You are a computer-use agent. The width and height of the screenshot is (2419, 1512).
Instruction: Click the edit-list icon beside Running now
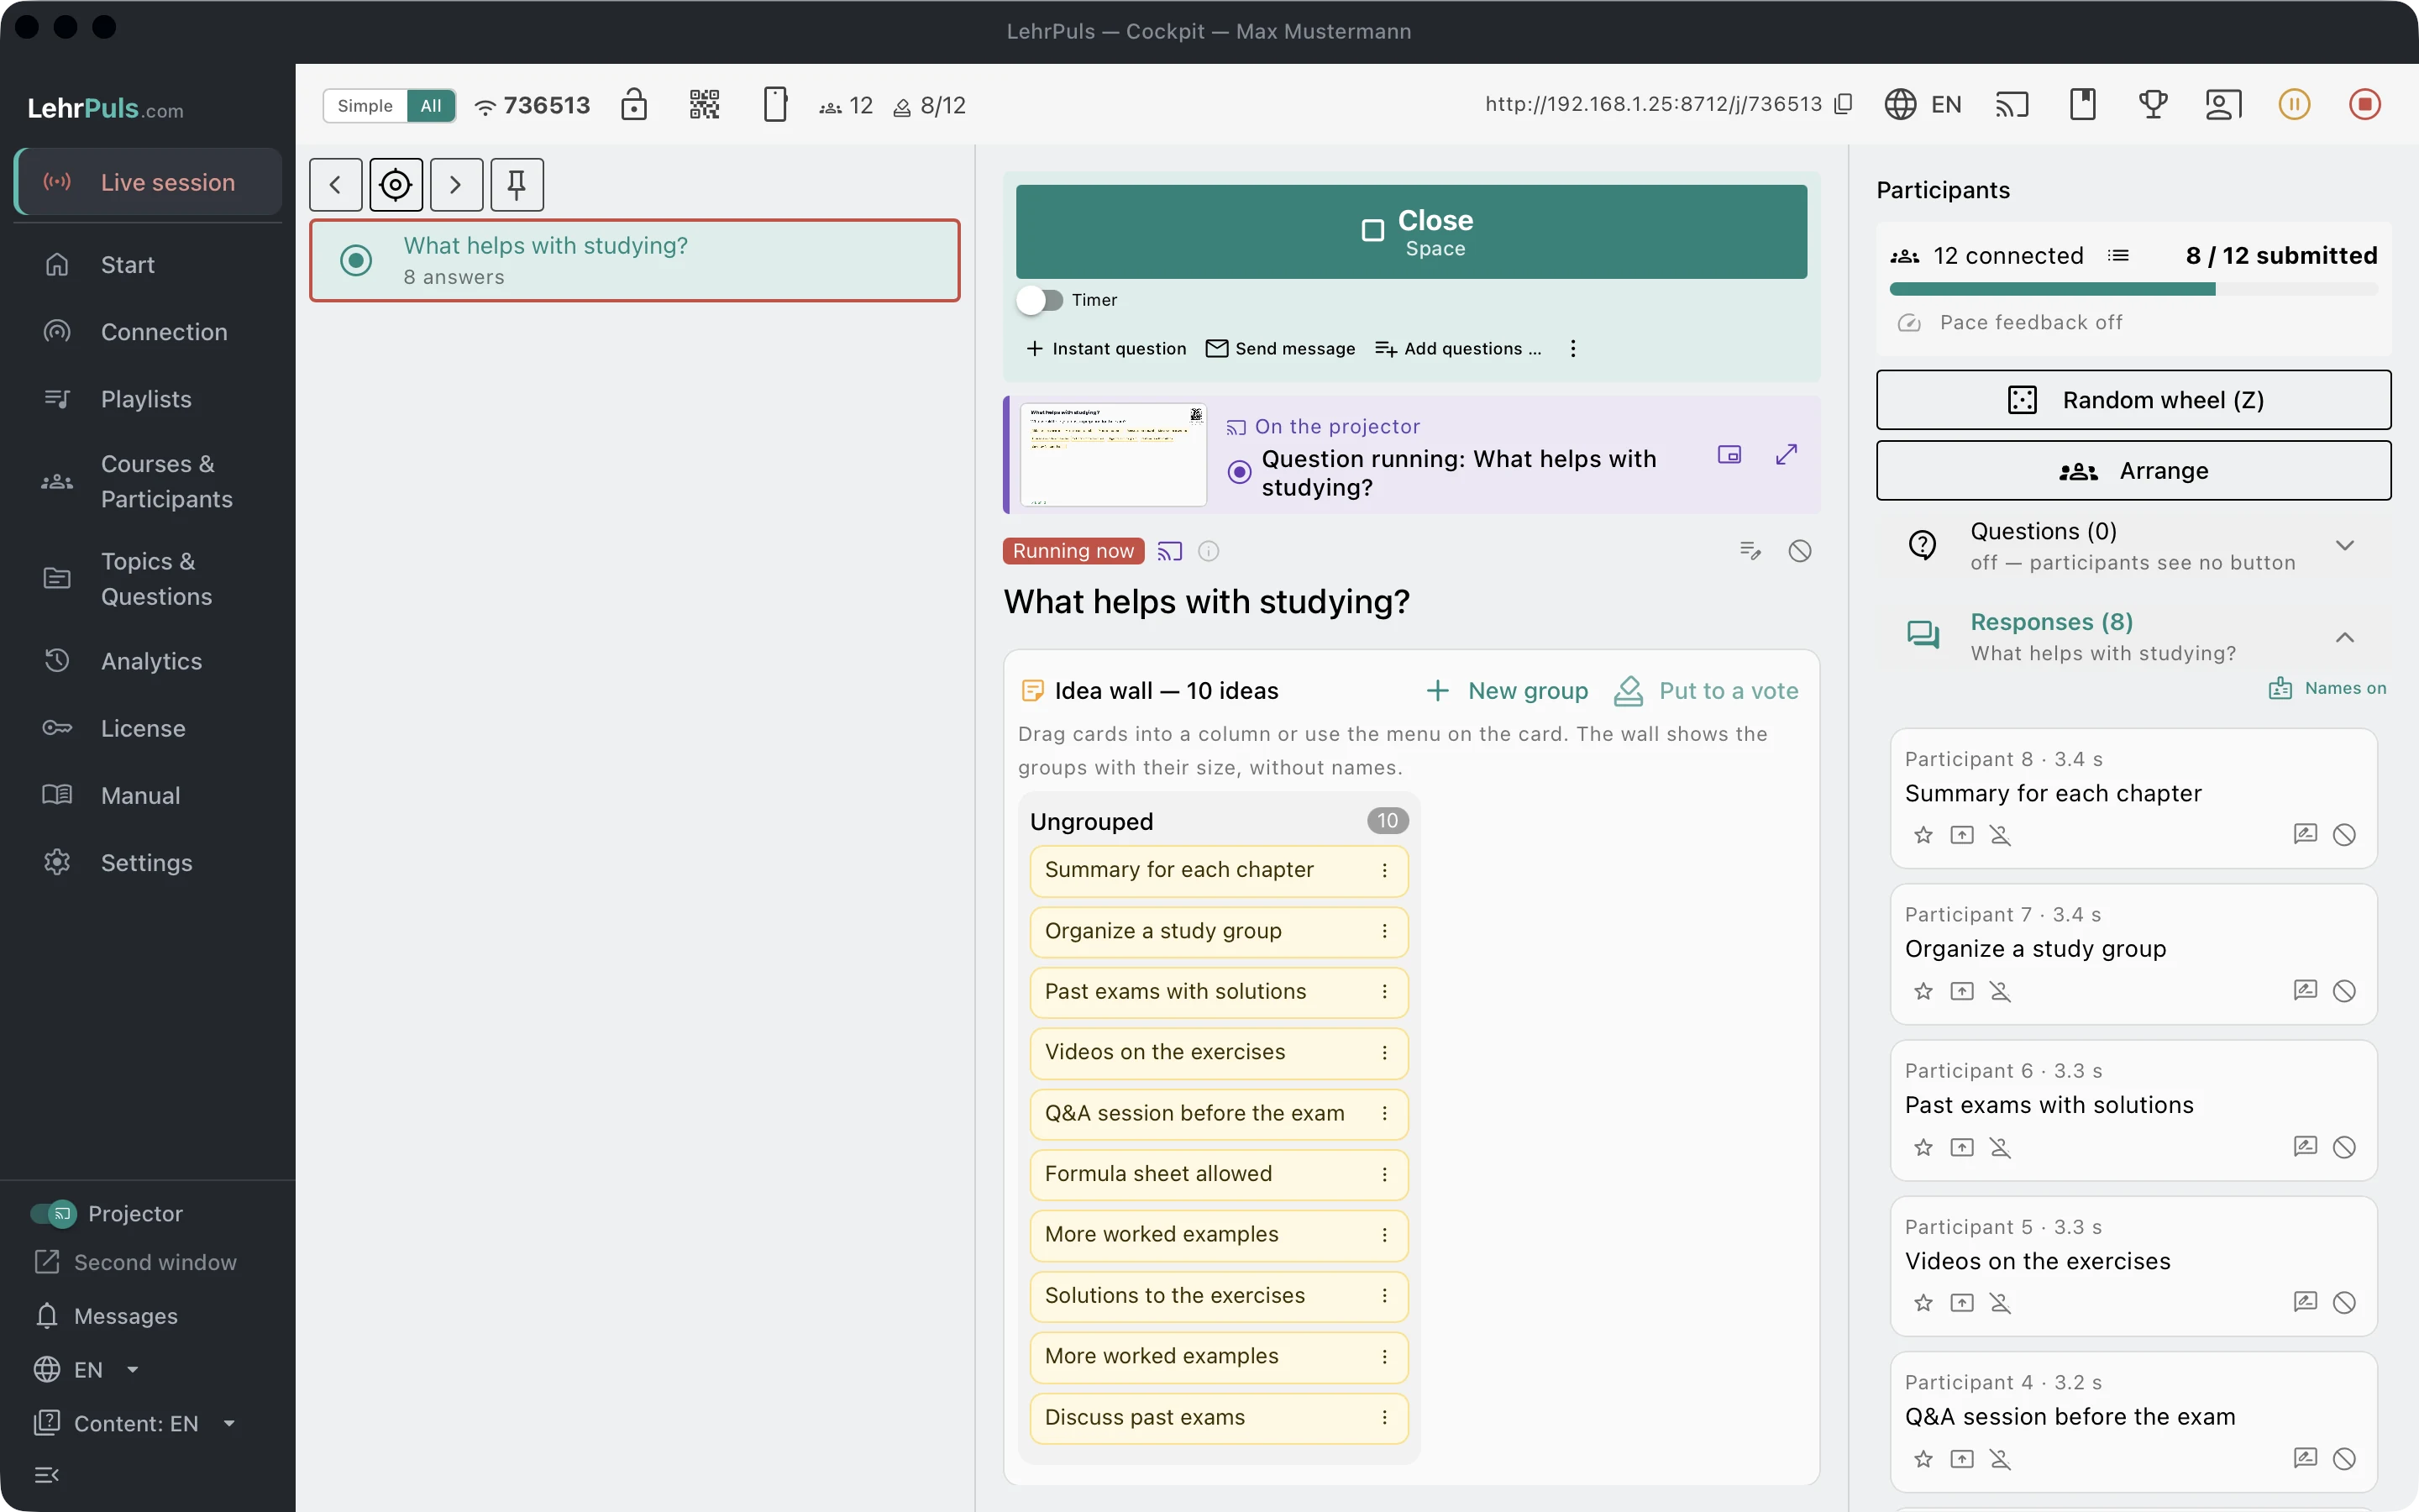pyautogui.click(x=1750, y=551)
